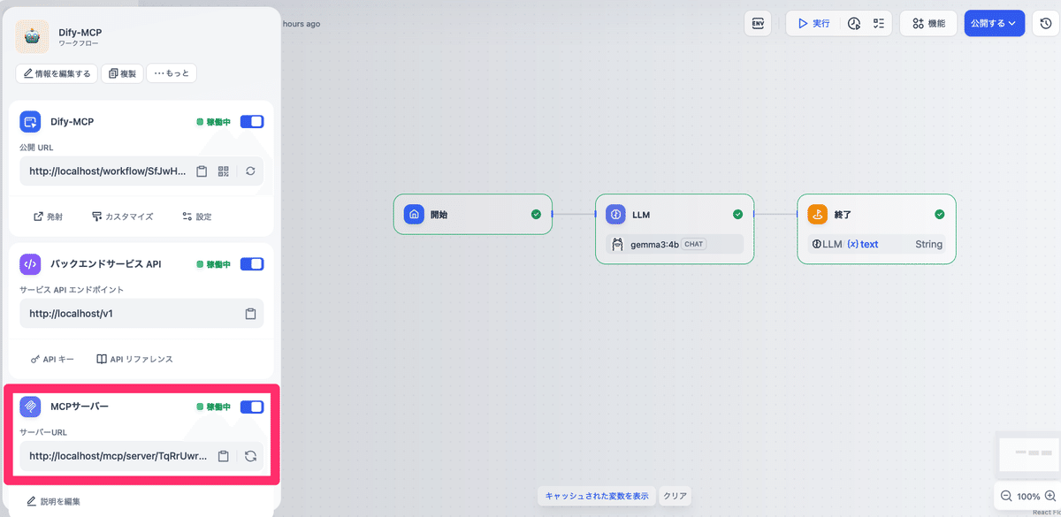Open API キー management
The width and height of the screenshot is (1061, 517).
tap(52, 360)
